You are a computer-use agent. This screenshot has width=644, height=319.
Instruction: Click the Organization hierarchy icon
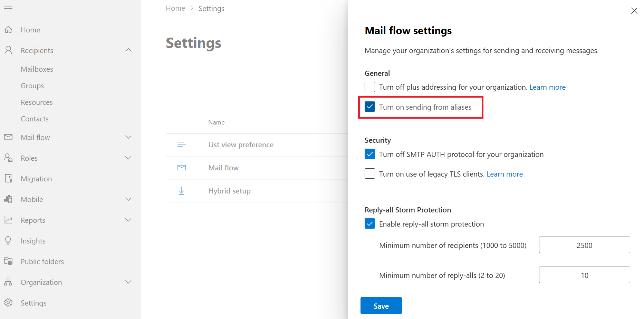8,282
